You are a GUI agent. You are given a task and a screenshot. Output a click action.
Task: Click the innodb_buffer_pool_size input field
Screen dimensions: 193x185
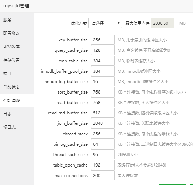(x=103, y=71)
